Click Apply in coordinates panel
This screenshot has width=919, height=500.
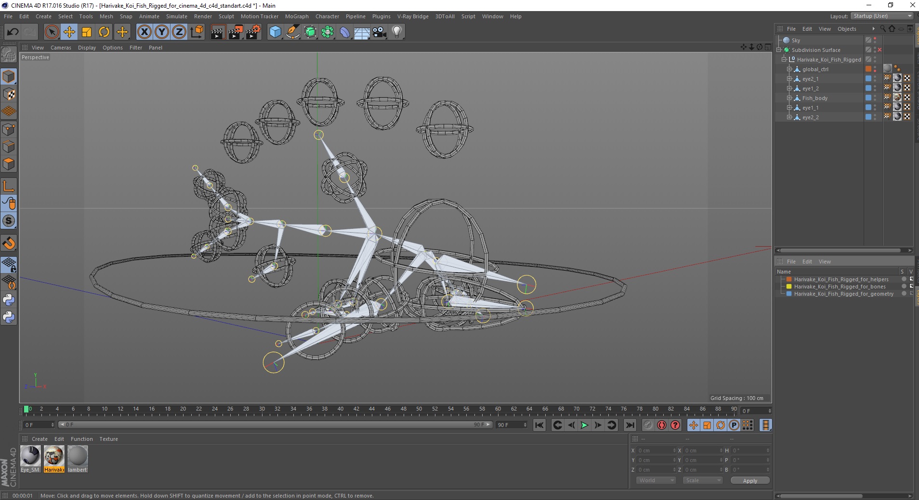[750, 481]
